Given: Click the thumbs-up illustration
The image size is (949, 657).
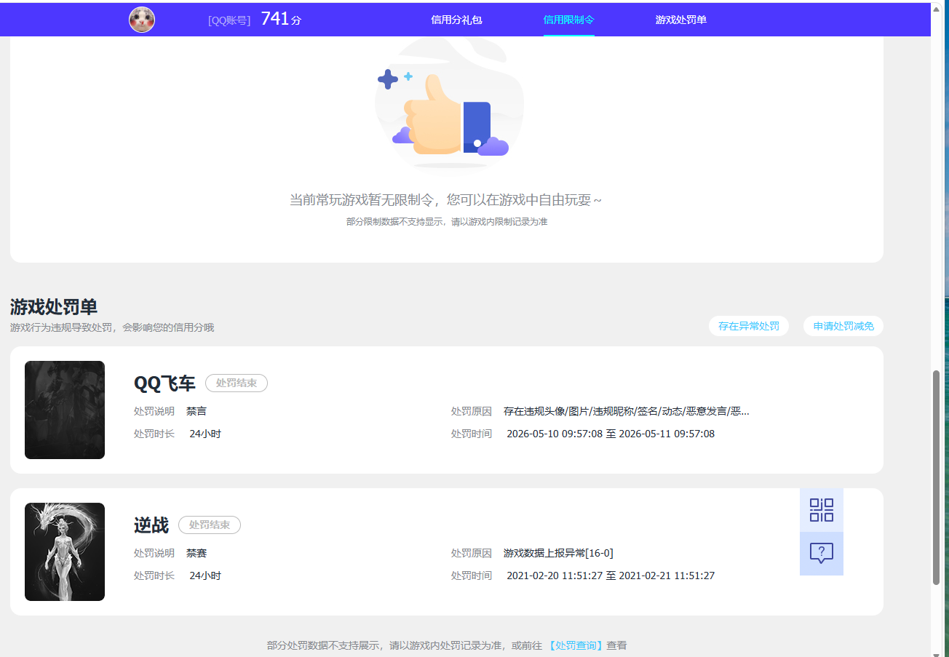Looking at the screenshot, I should [449, 105].
